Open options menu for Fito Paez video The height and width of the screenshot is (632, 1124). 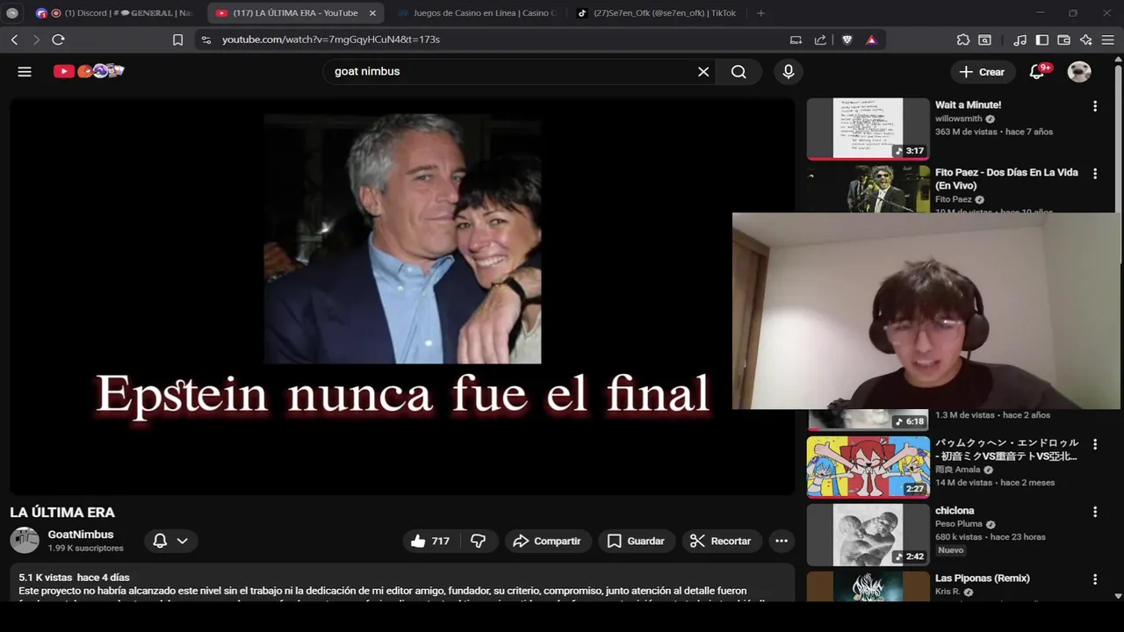(1094, 174)
